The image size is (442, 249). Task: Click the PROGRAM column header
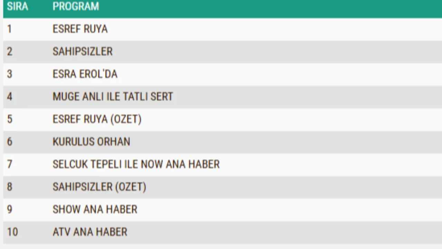pyautogui.click(x=76, y=7)
